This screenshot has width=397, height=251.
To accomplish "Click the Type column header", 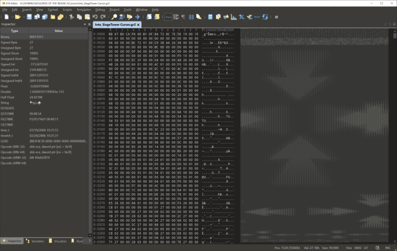I will pos(14,31).
